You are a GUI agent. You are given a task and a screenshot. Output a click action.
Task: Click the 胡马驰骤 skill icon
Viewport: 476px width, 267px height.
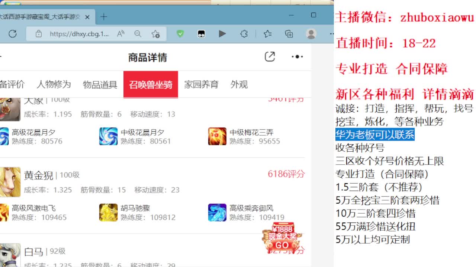point(108,212)
